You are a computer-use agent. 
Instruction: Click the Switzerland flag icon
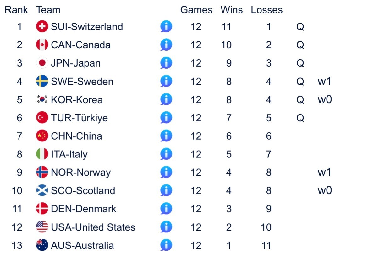click(42, 27)
